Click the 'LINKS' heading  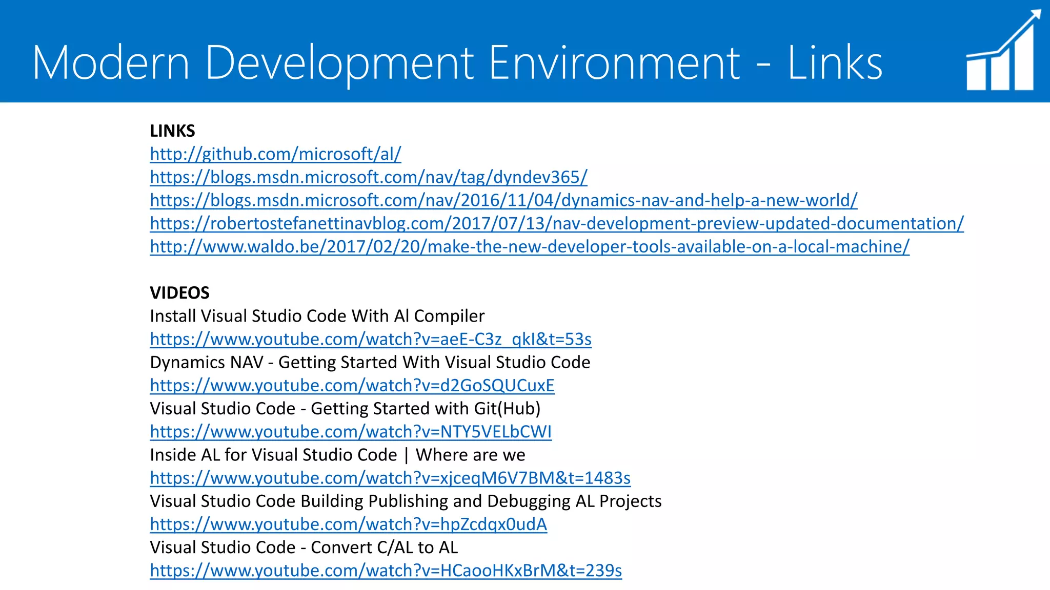point(172,131)
